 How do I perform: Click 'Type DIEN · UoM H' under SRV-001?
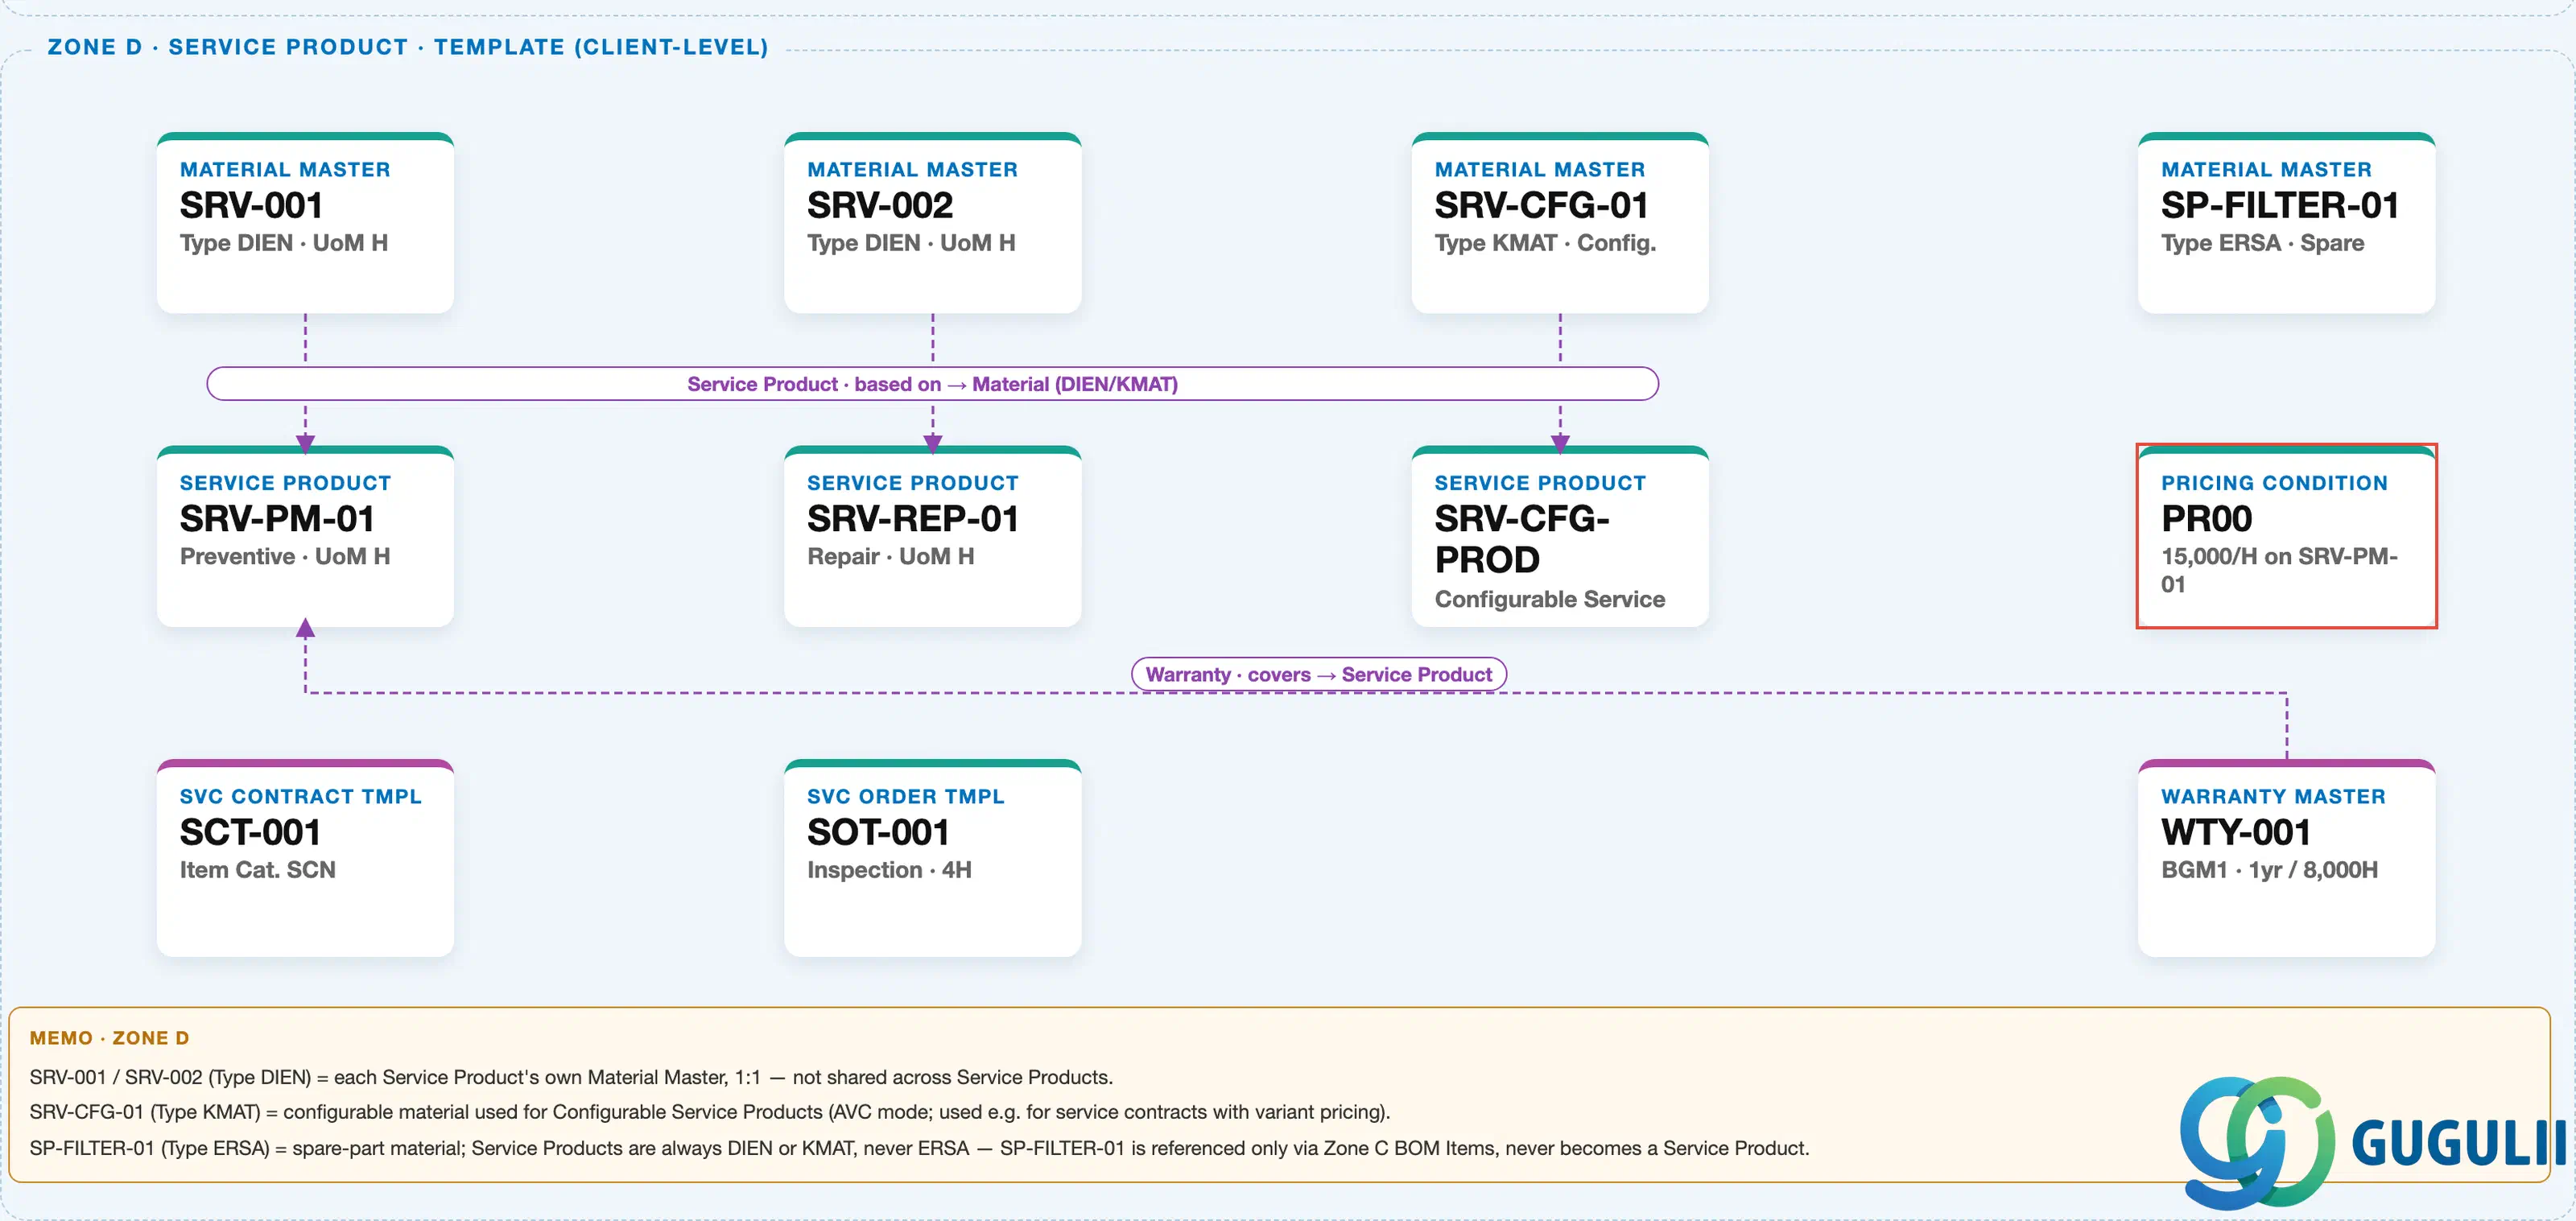284,243
